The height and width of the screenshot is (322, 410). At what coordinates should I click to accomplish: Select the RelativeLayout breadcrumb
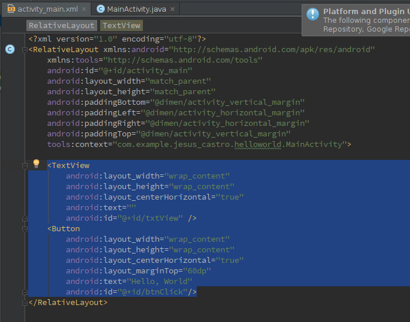coord(61,25)
